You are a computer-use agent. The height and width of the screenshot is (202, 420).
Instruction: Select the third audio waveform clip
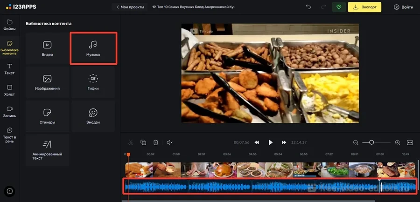[284, 186]
